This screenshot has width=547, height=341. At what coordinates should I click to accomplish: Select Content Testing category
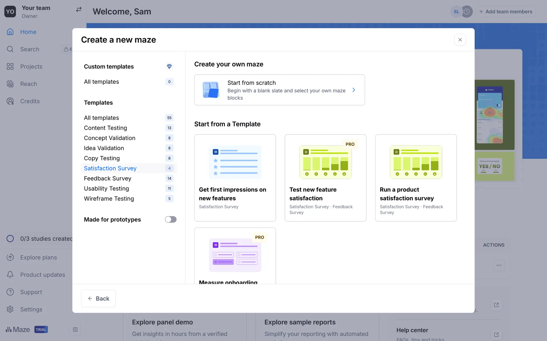click(x=105, y=128)
